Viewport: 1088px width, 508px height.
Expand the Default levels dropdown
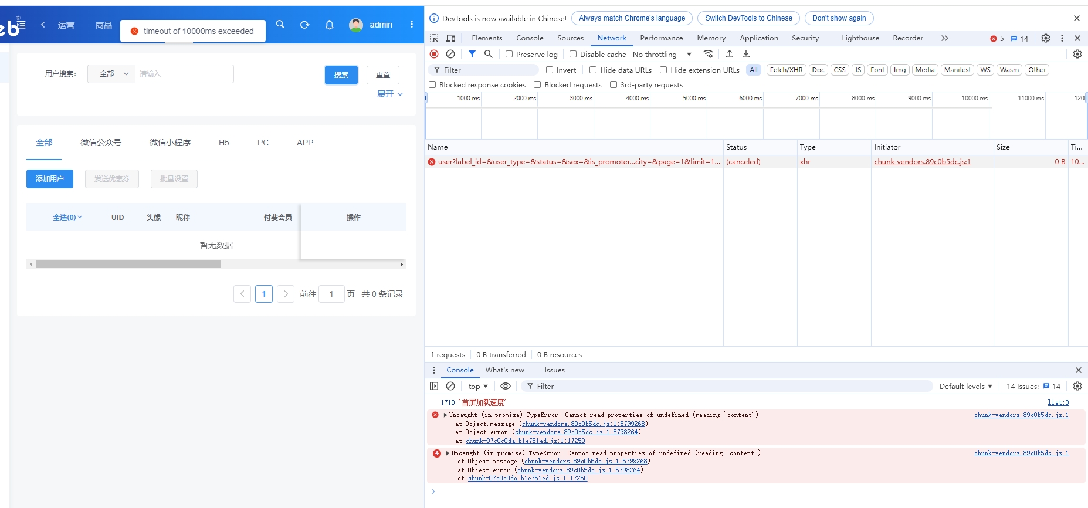coord(965,386)
